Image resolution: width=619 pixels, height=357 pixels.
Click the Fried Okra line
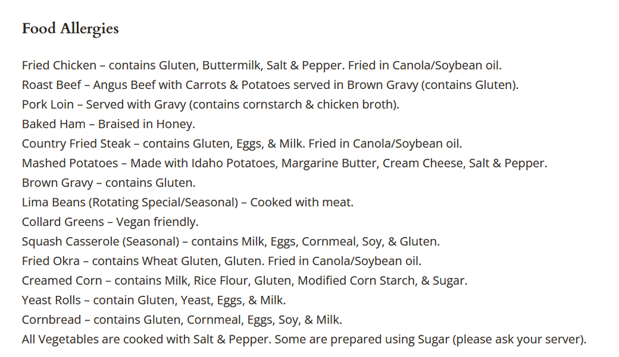point(221,261)
